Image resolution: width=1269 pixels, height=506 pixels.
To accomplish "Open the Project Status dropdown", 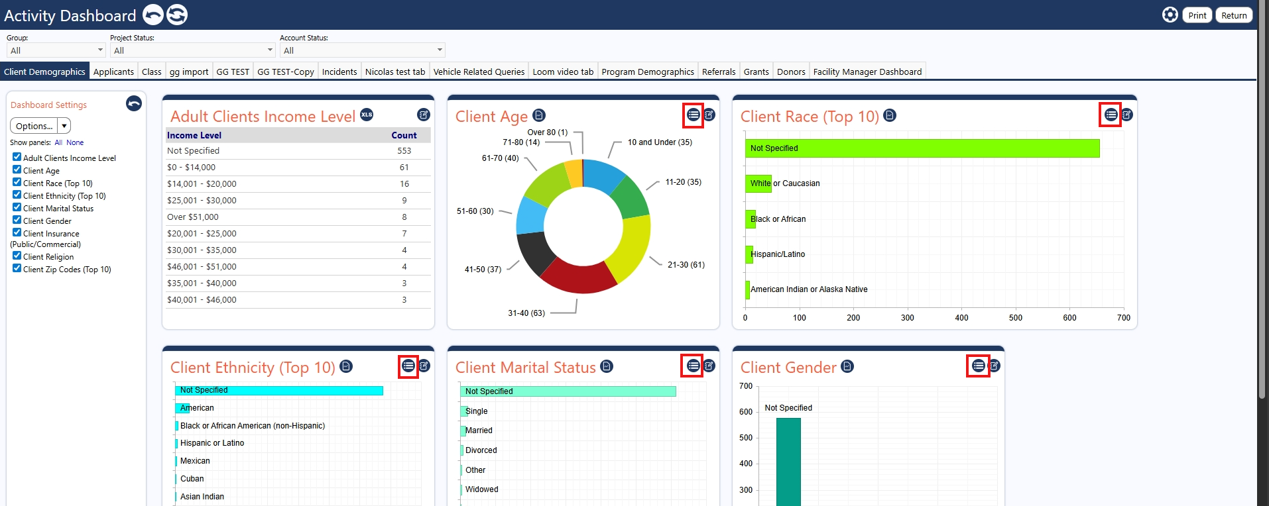I will pos(193,50).
